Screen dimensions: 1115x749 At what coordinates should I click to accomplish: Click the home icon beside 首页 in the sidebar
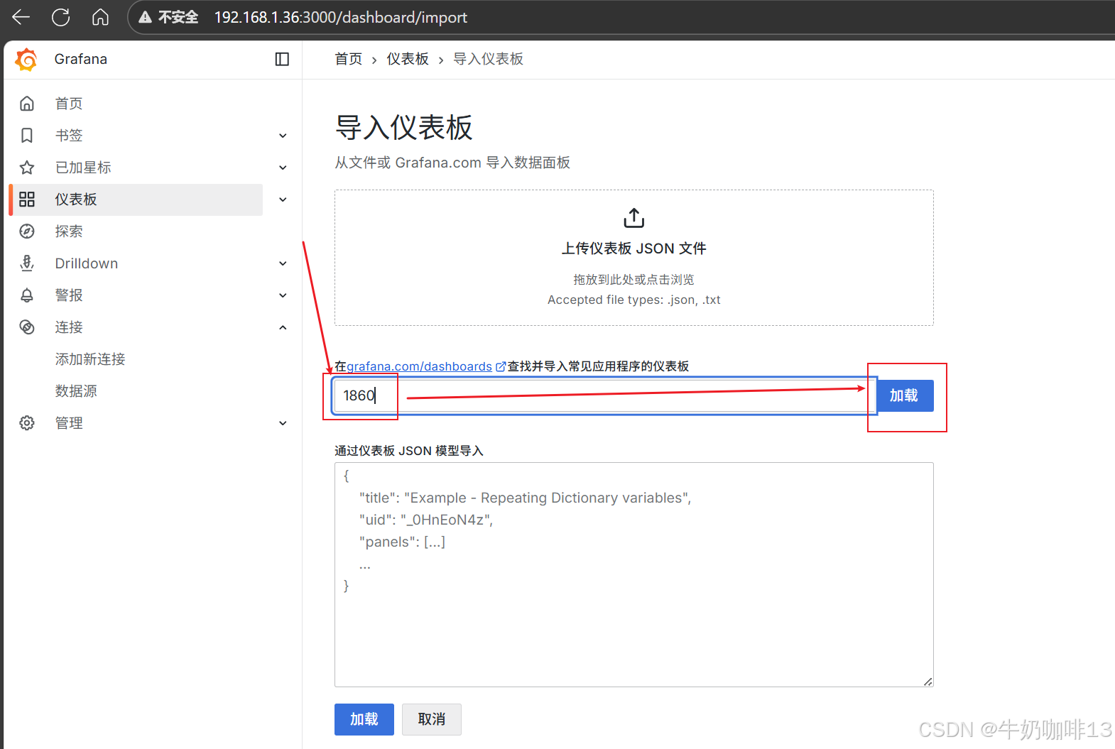pyautogui.click(x=27, y=104)
